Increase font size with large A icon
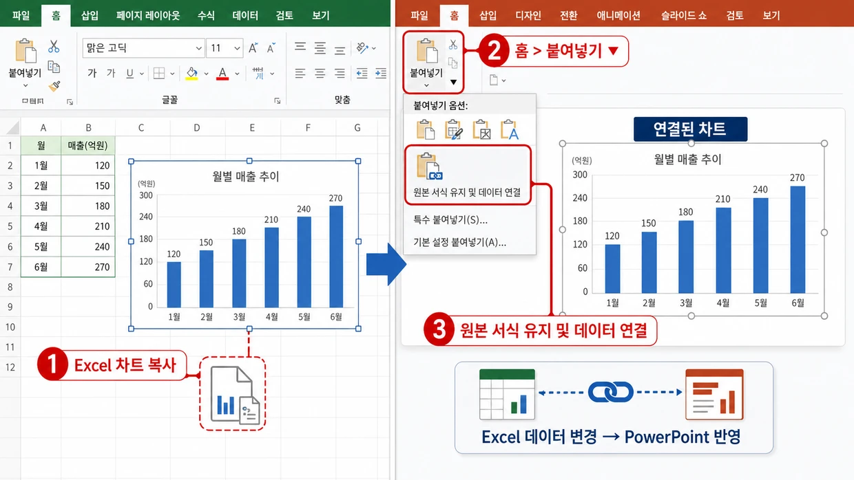Viewport: 854px width, 480px height. 253,48
